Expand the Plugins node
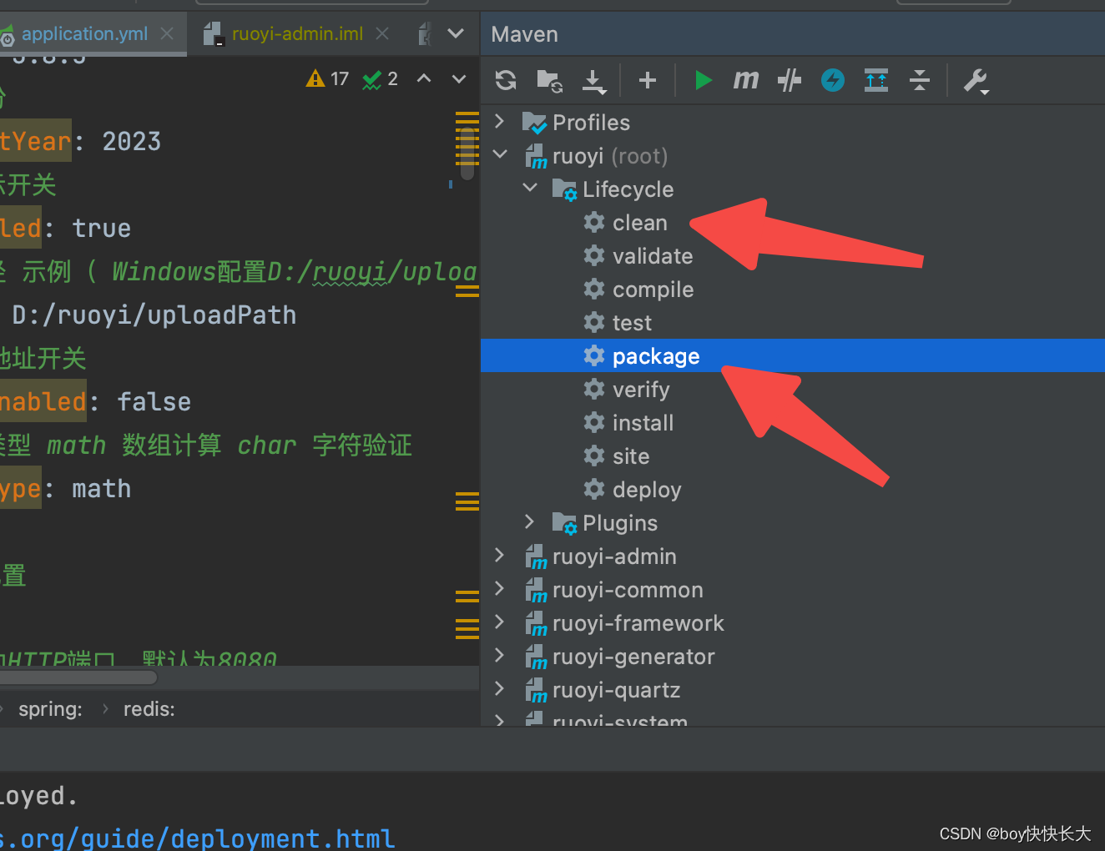Screen dimensions: 1105x851 (x=529, y=521)
